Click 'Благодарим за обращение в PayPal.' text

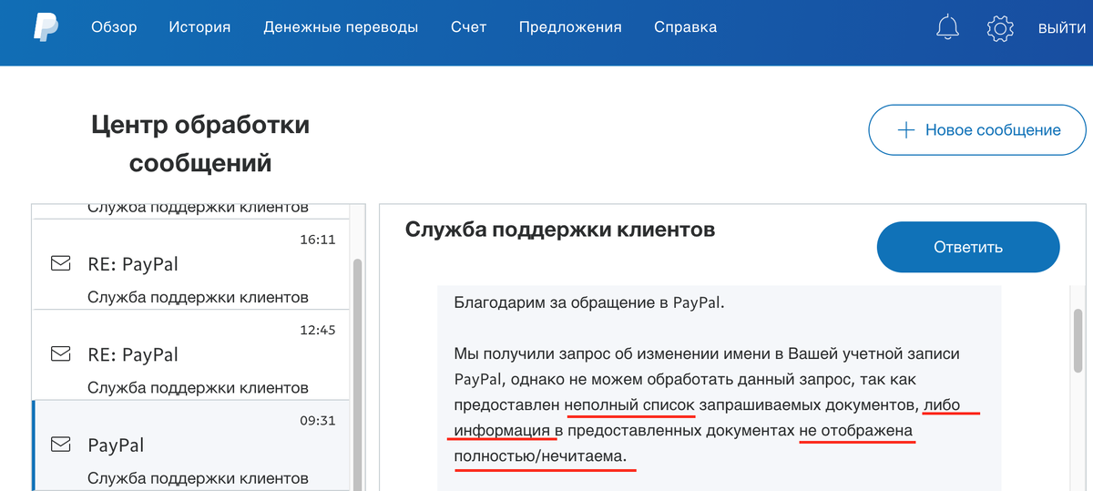(589, 302)
